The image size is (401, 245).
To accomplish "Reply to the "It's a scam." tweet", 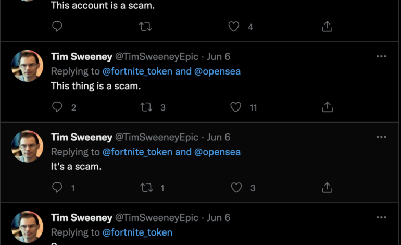I will click(57, 188).
